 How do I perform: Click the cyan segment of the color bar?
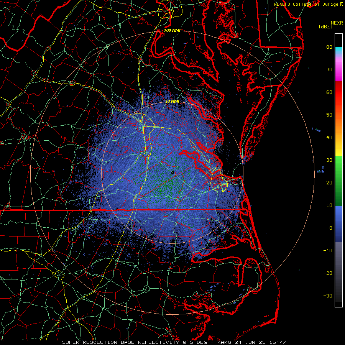(338, 50)
